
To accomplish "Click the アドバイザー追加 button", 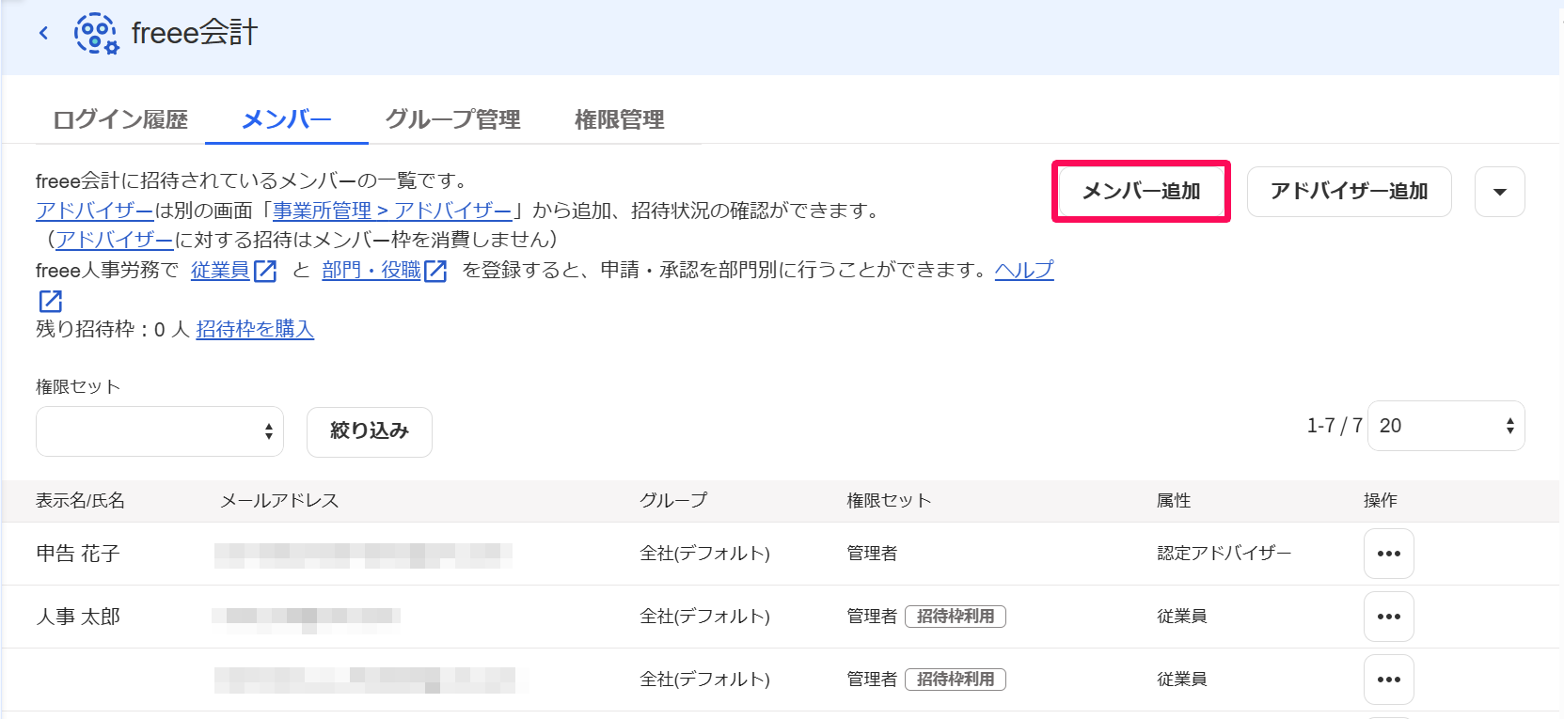I will [x=1349, y=191].
